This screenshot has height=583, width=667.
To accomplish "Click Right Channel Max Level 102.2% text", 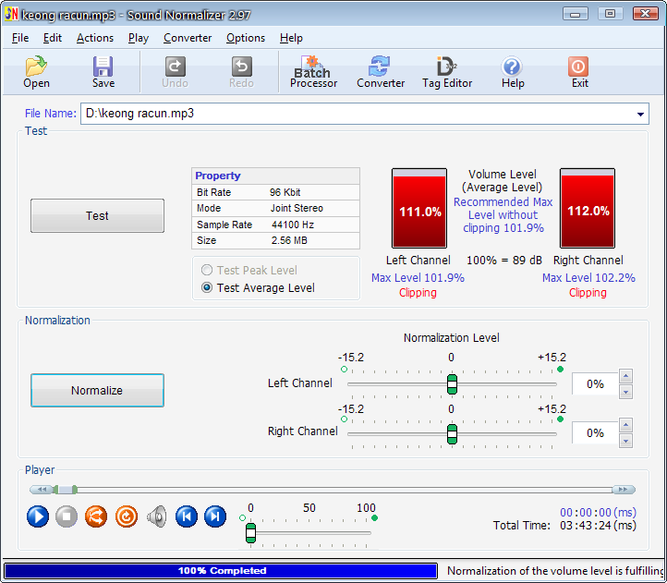I will [588, 278].
